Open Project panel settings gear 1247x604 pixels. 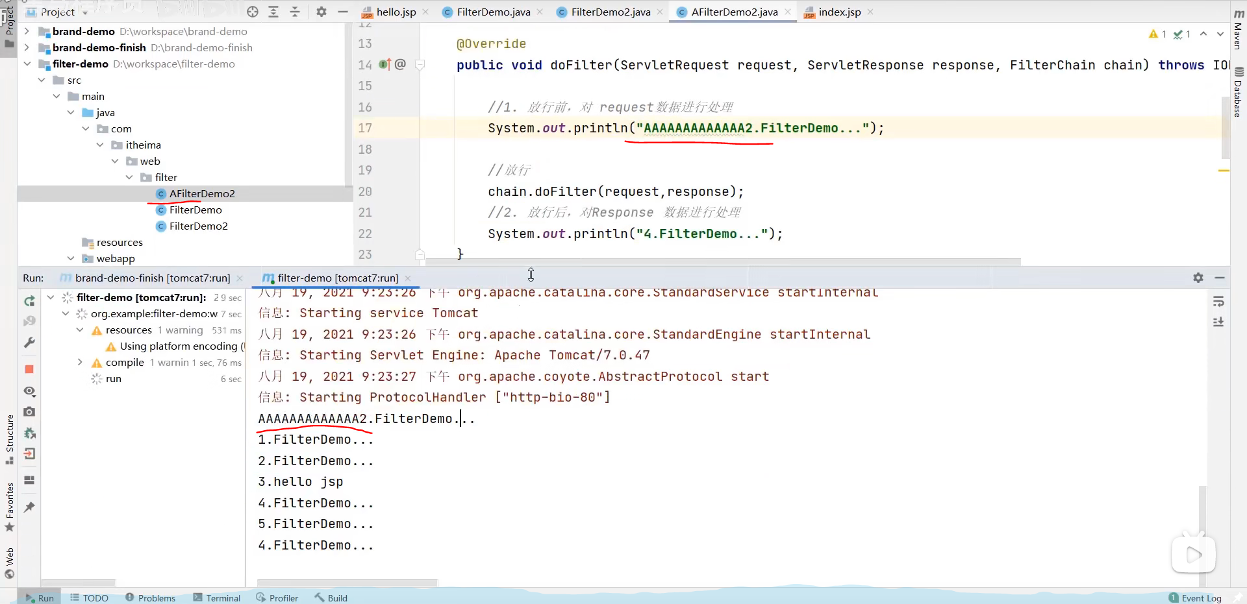[x=321, y=12]
